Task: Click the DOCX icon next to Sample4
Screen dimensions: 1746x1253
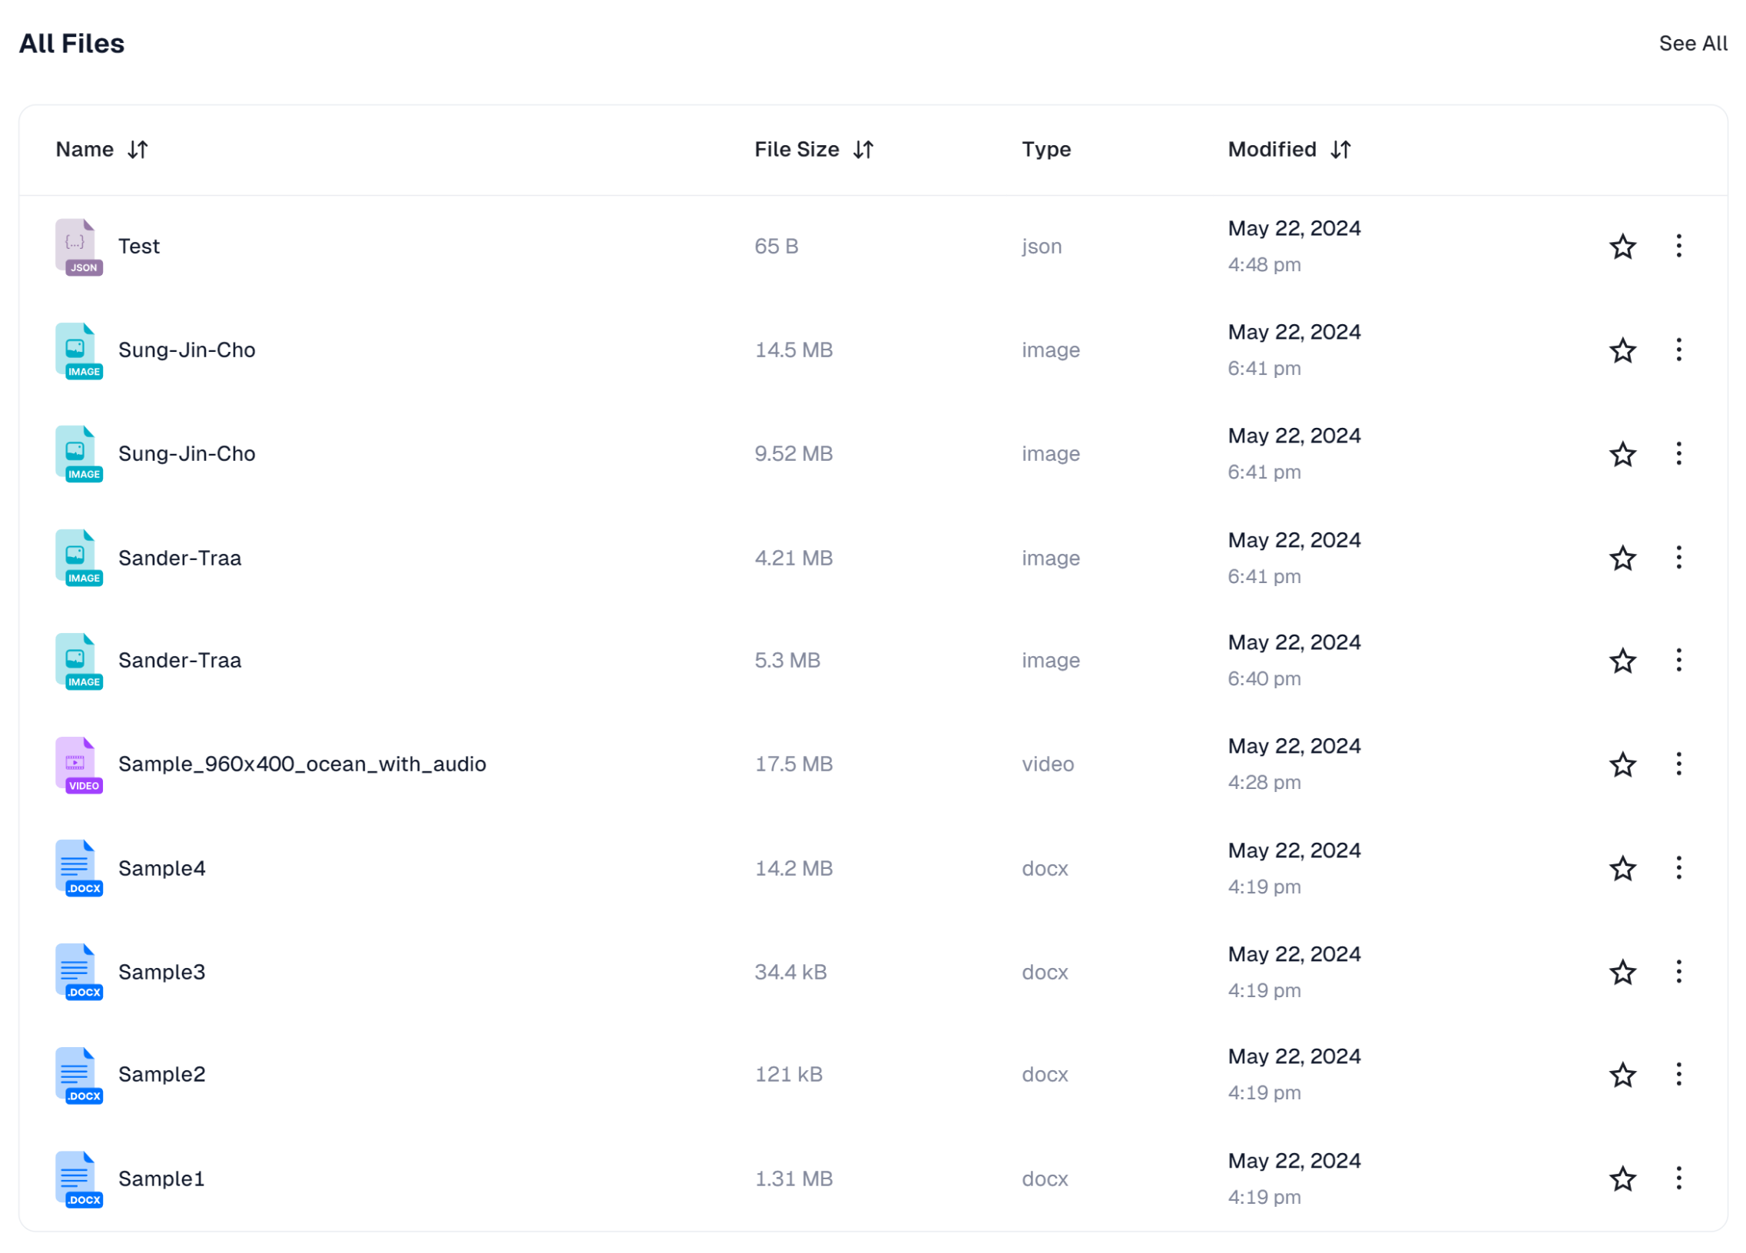Action: 78,869
